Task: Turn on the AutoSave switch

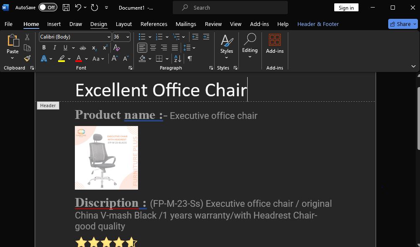Action: click(48, 8)
